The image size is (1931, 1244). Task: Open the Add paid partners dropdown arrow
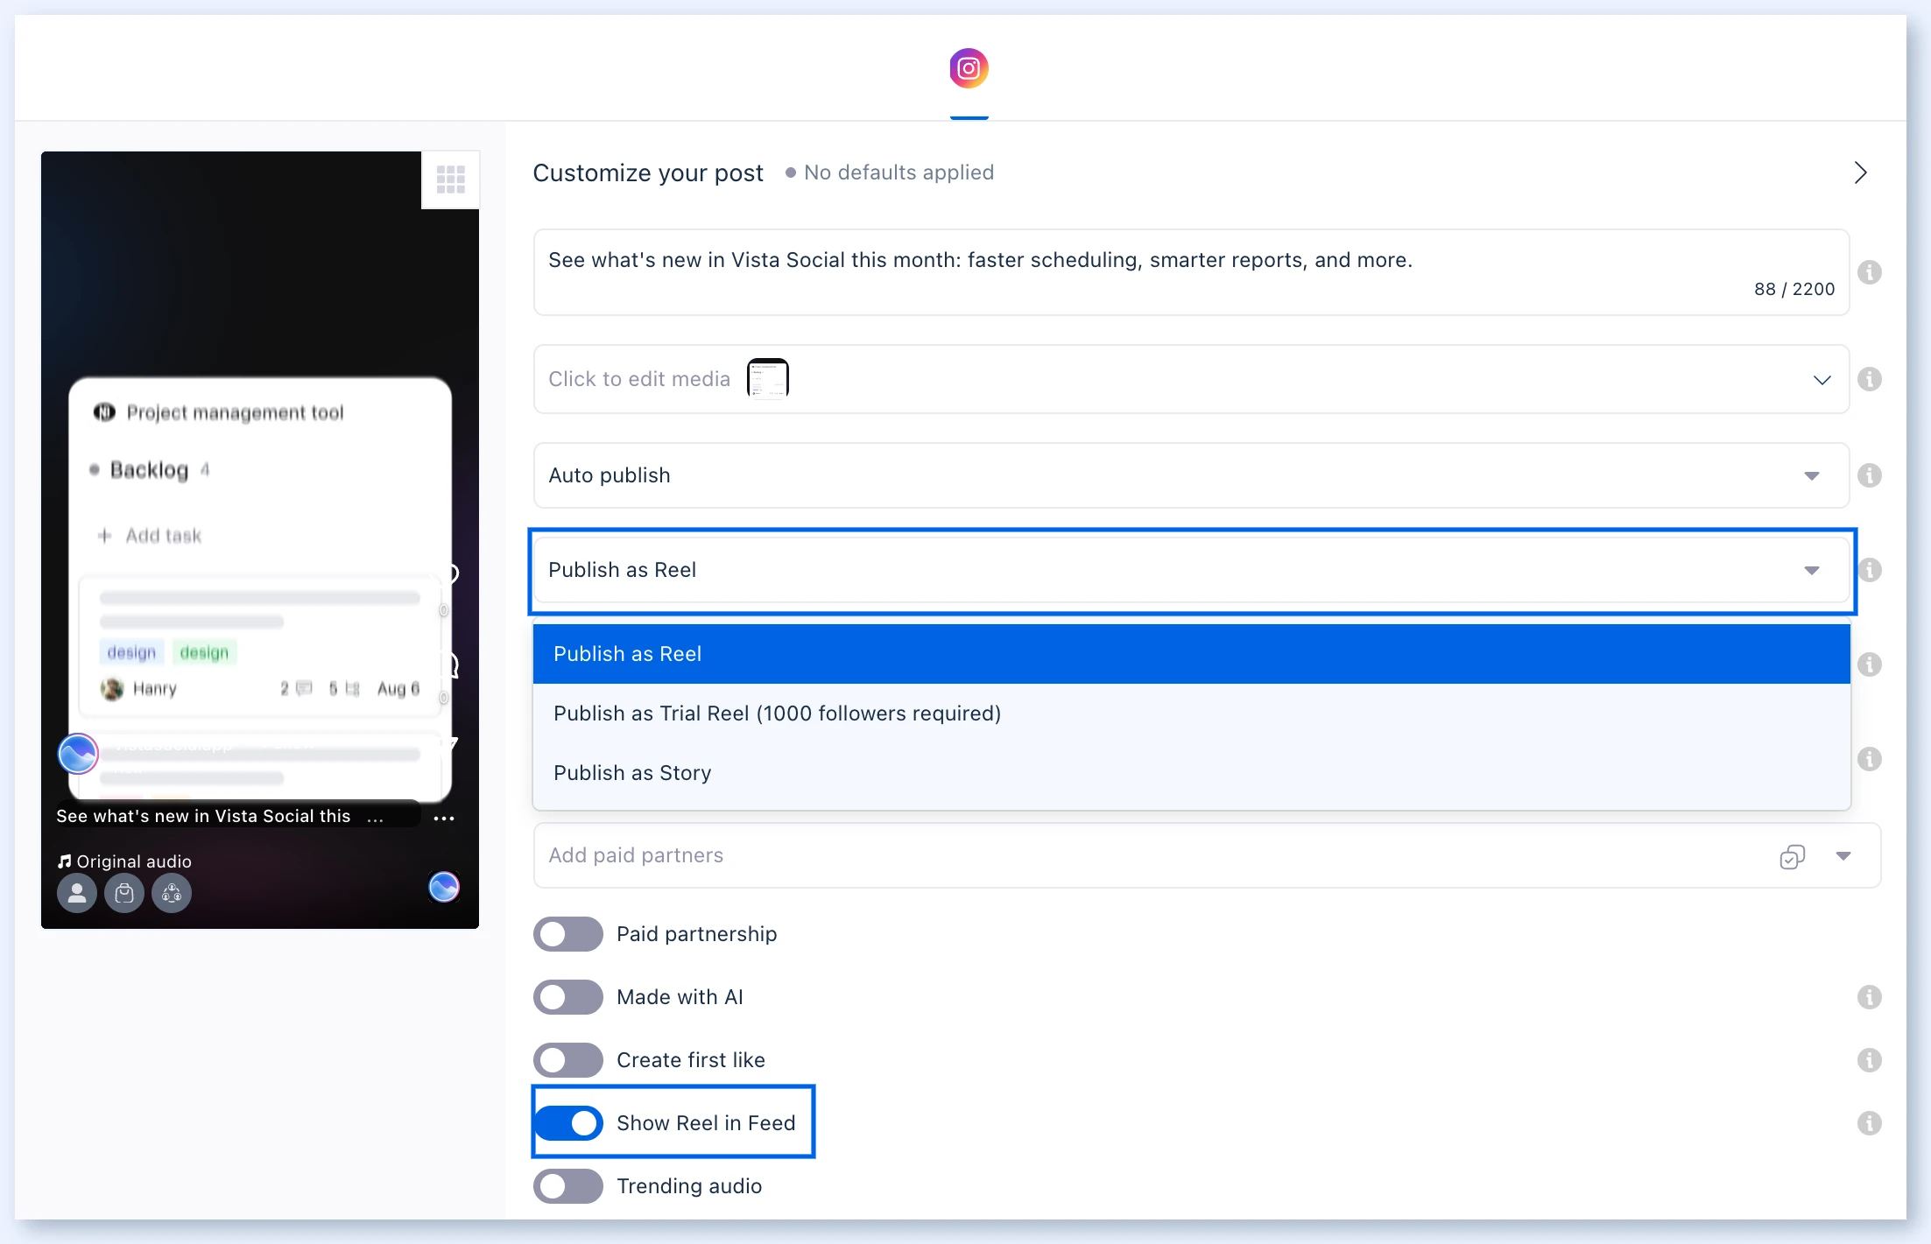pyautogui.click(x=1843, y=856)
